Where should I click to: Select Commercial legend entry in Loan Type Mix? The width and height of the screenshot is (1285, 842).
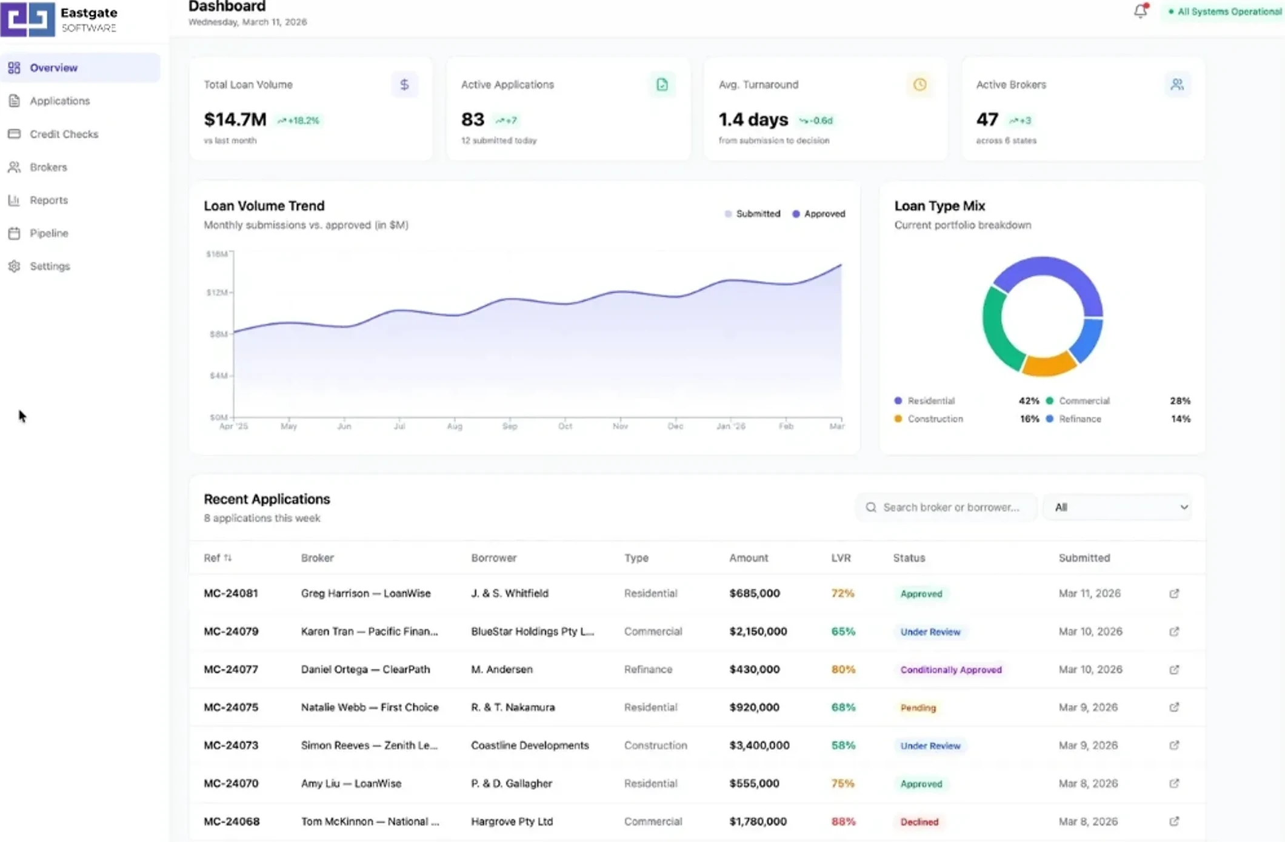1118,401
